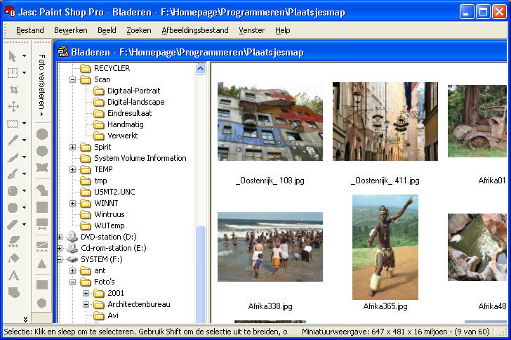Collapse the Foto's folder
This screenshot has height=340, width=511.
[x=73, y=282]
